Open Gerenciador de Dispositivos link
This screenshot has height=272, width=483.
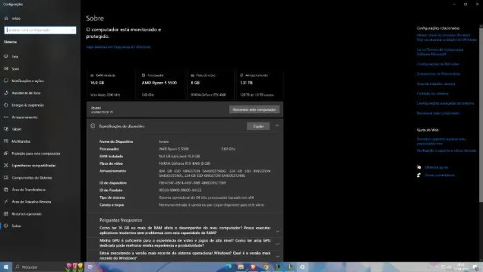pyautogui.click(x=438, y=74)
